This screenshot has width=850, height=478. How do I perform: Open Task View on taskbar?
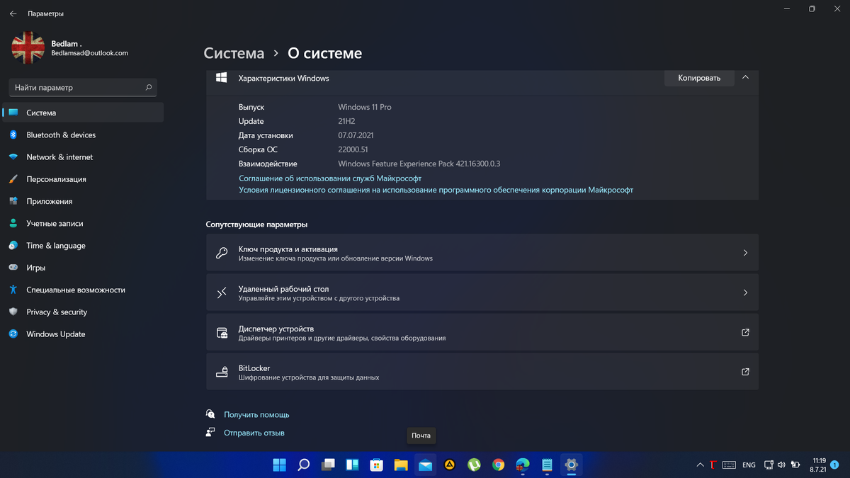(x=328, y=465)
